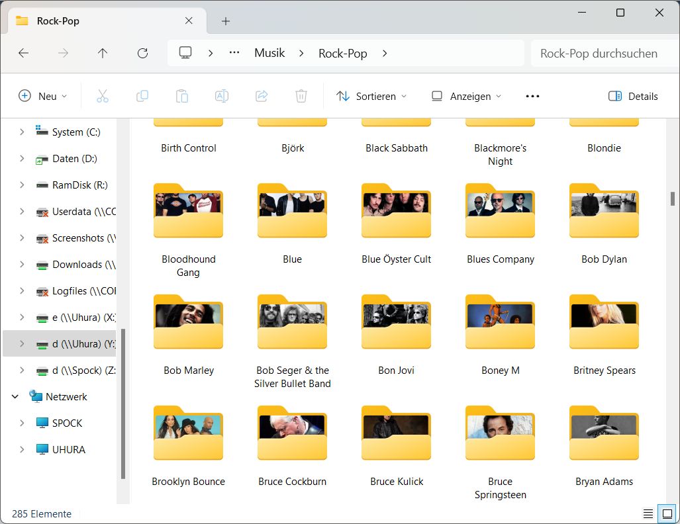Select the Blue Öyster Cult folder
This screenshot has height=524, width=680.
coord(397,224)
